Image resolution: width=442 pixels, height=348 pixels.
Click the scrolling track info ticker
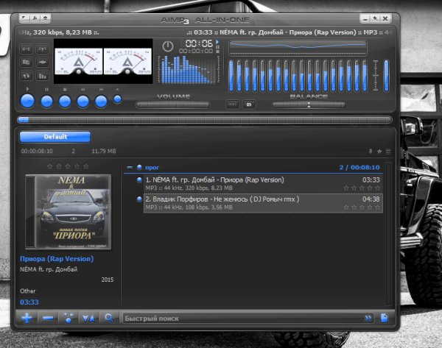205,32
